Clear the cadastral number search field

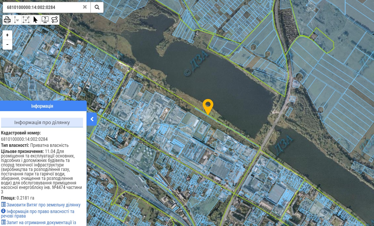[85, 7]
